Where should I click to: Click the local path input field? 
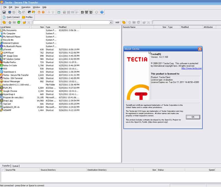click(71, 22)
